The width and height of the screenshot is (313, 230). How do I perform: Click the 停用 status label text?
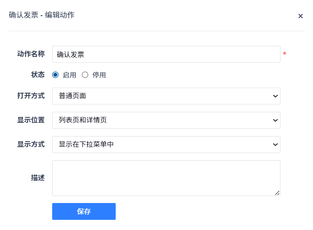pos(99,75)
